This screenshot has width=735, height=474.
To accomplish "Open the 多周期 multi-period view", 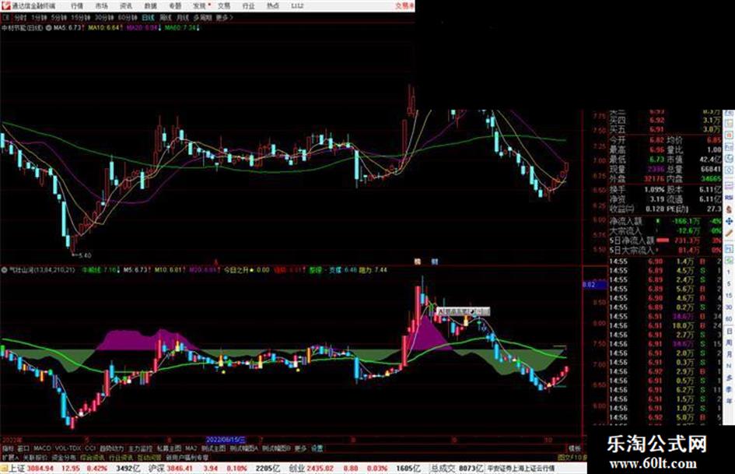I will click(x=202, y=17).
